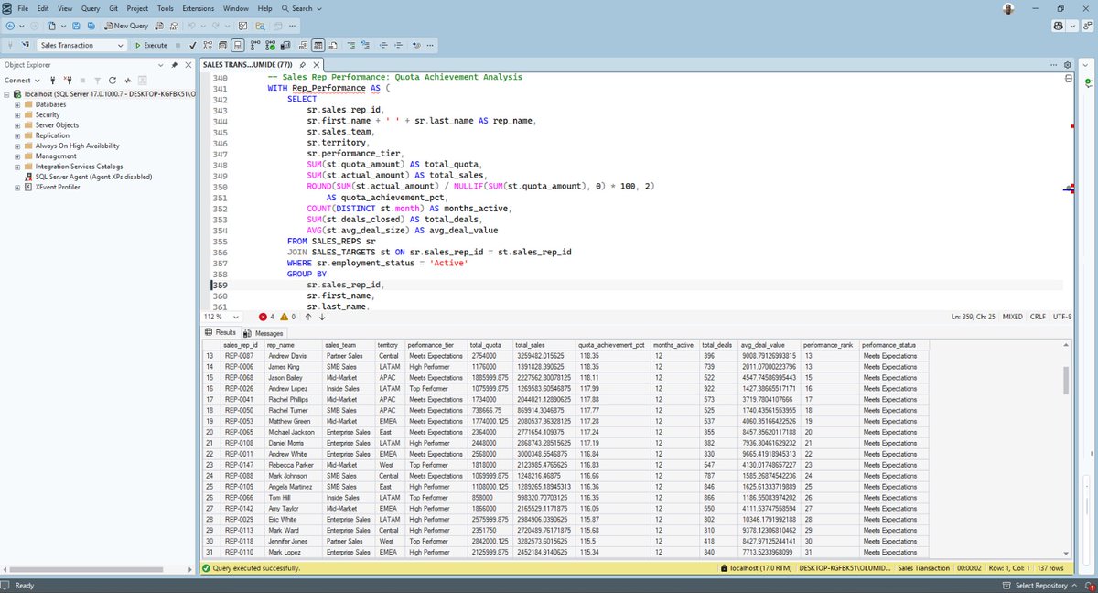Click the Object Explorer connect plug icon
This screenshot has width=1098, height=593.
click(x=53, y=81)
